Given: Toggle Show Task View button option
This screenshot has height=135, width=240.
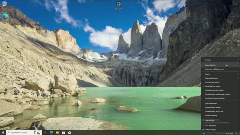Looking at the screenshot, I should pyautogui.click(x=220, y=86).
